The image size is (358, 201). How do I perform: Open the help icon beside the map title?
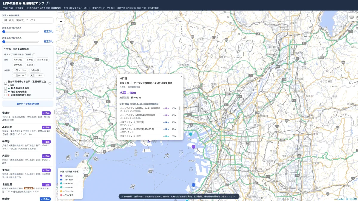(48, 3)
